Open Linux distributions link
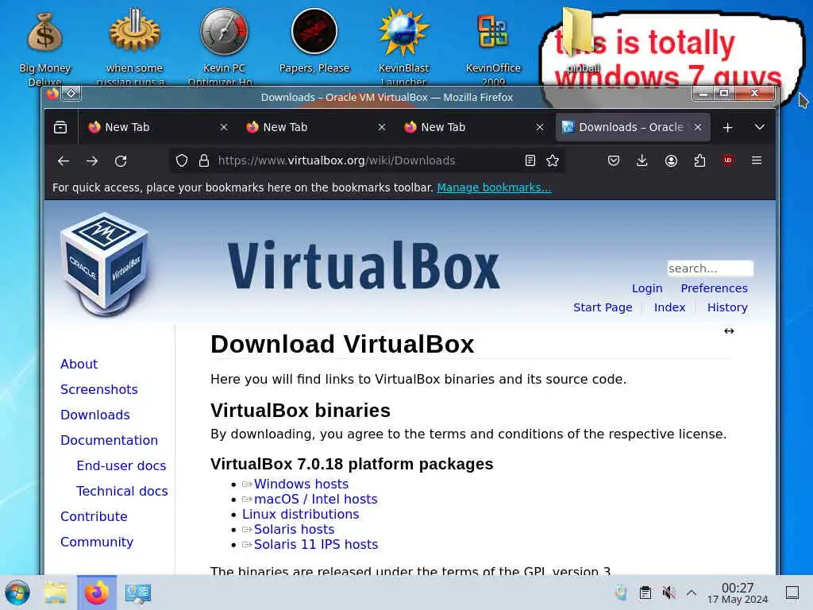813x610 pixels. pyautogui.click(x=300, y=514)
